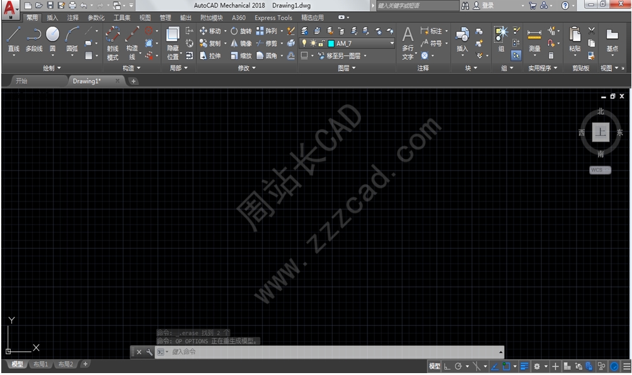Toggle polar tracking in status bar

(458, 367)
